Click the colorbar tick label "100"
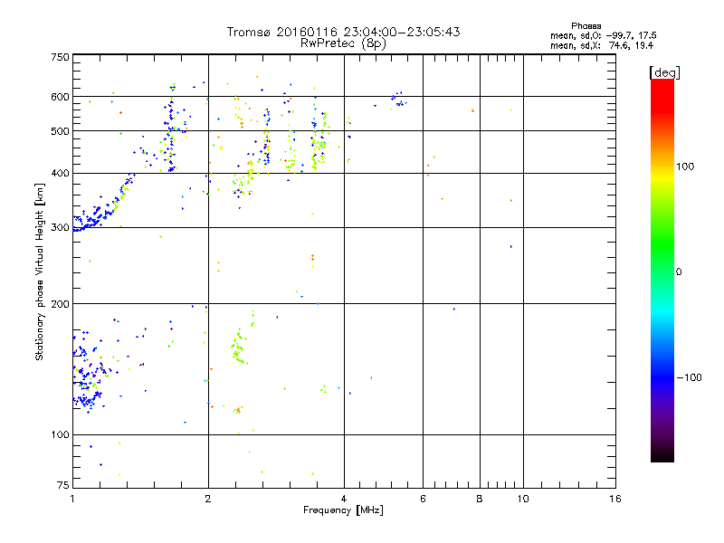Viewport: 724px width, 543px height. point(685,167)
